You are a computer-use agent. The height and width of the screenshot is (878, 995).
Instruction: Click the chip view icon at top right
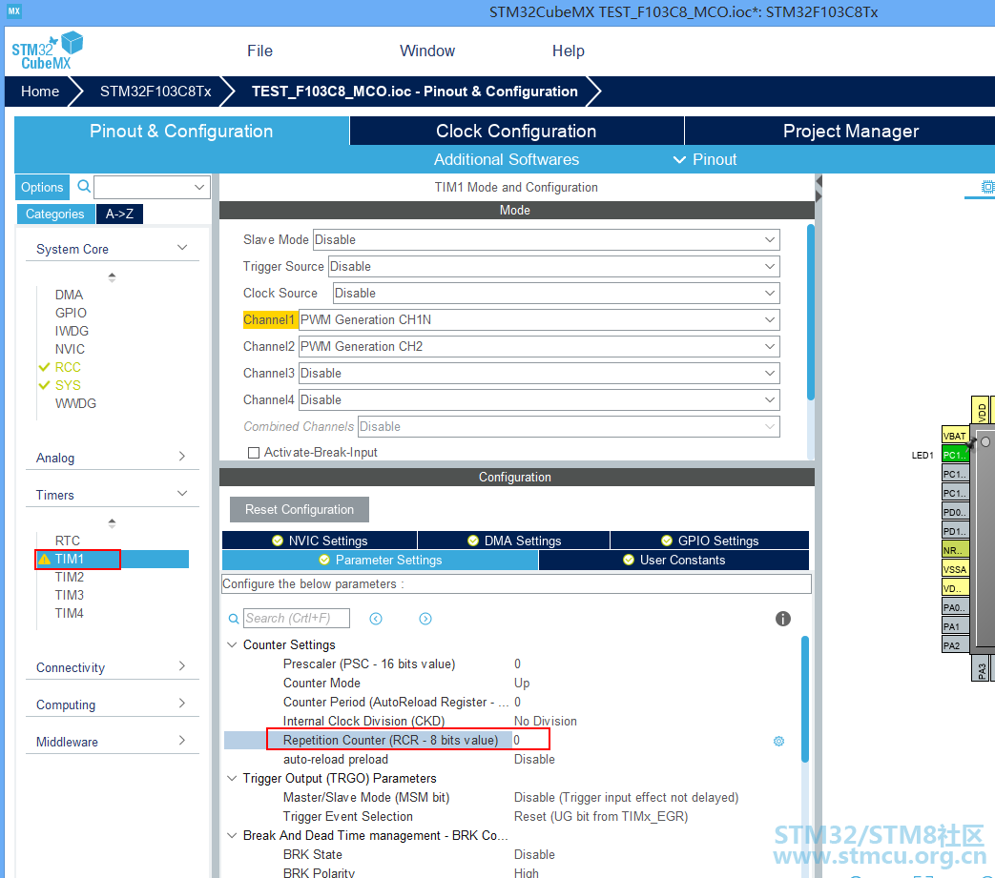coord(987,187)
